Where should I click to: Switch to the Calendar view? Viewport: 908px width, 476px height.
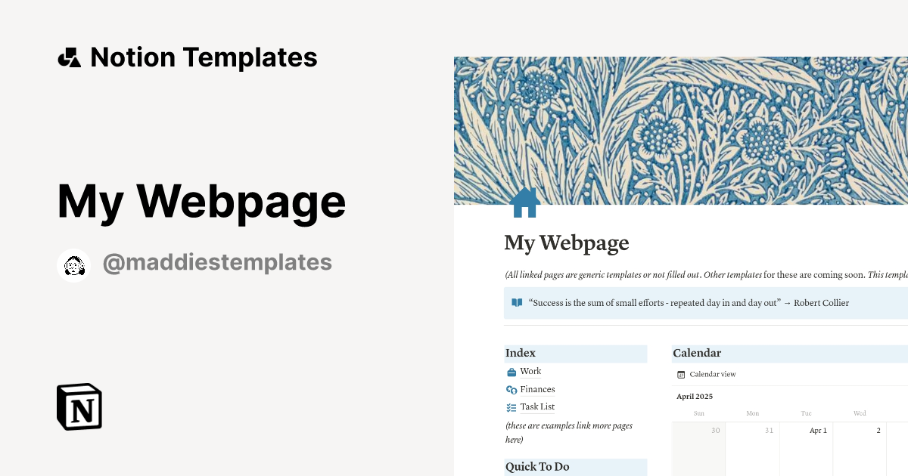(x=712, y=373)
